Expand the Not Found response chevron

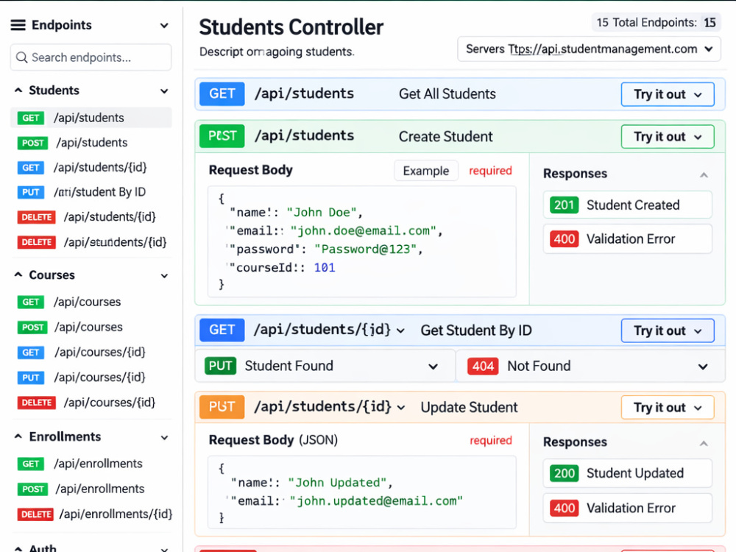(703, 366)
